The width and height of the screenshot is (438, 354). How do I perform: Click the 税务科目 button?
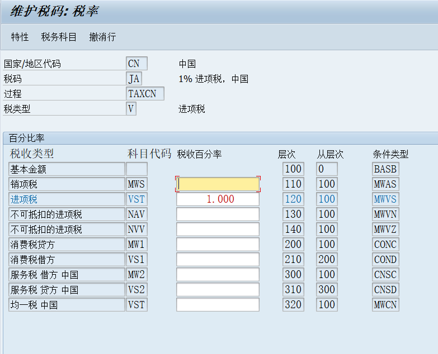(x=59, y=37)
